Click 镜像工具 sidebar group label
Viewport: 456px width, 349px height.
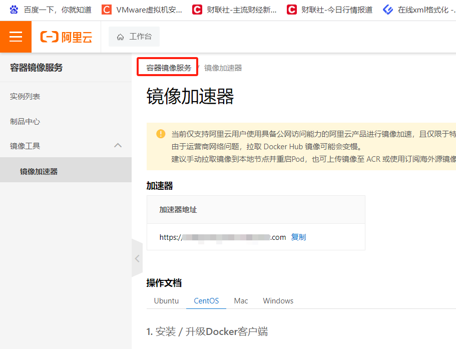pyautogui.click(x=25, y=146)
